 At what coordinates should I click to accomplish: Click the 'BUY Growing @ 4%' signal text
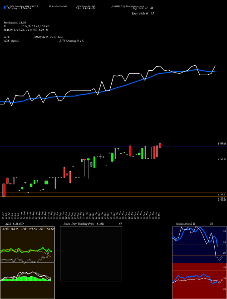coord(71,41)
